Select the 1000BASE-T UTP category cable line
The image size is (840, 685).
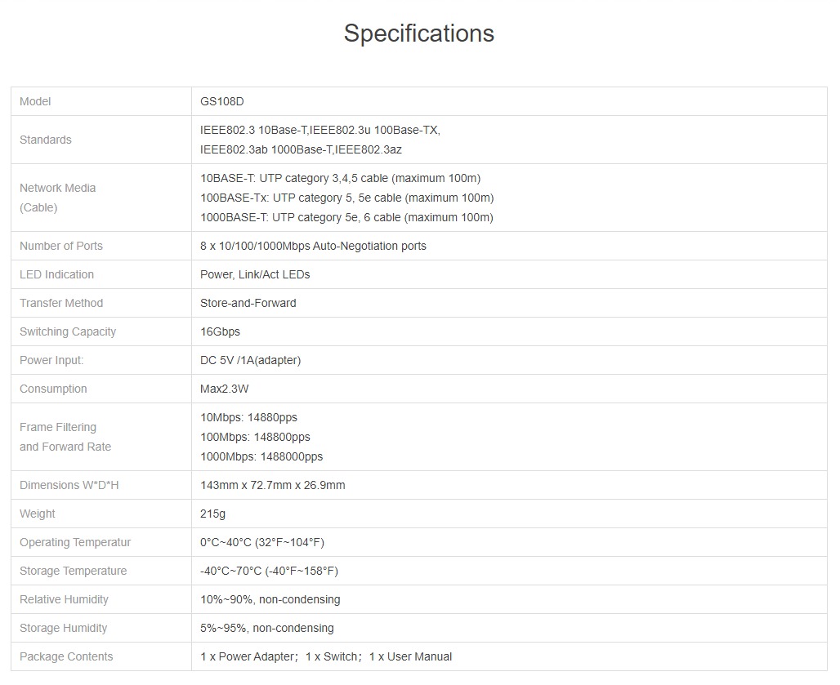coord(346,217)
